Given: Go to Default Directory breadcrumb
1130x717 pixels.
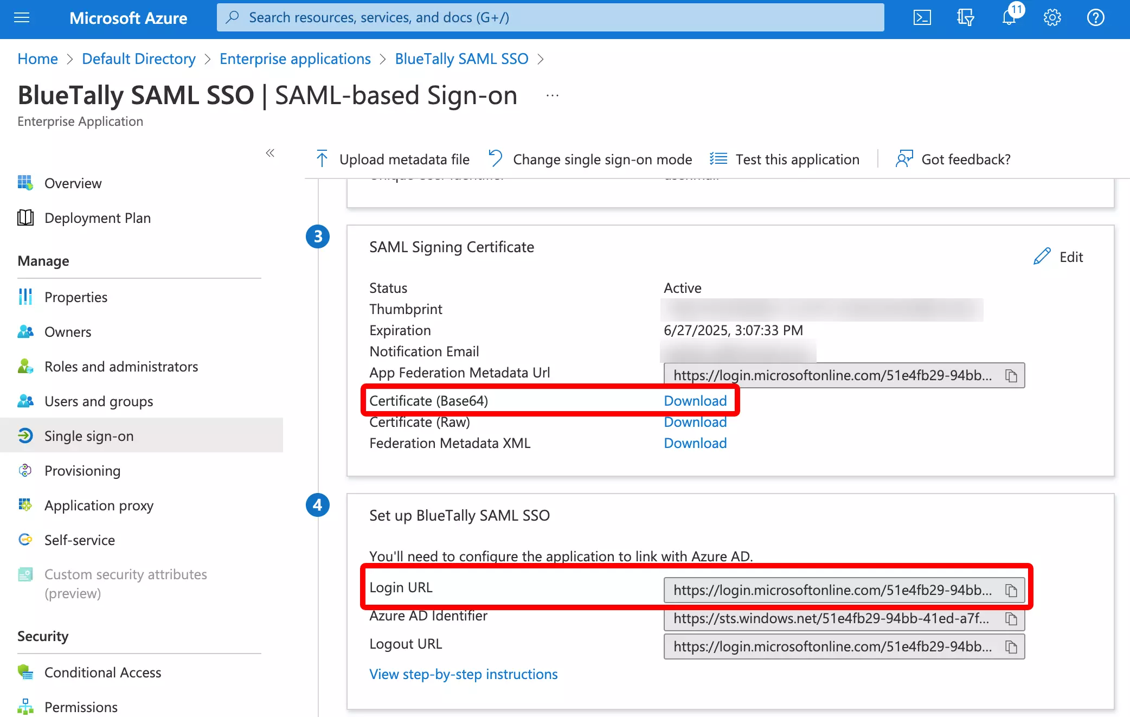Looking at the screenshot, I should point(139,59).
